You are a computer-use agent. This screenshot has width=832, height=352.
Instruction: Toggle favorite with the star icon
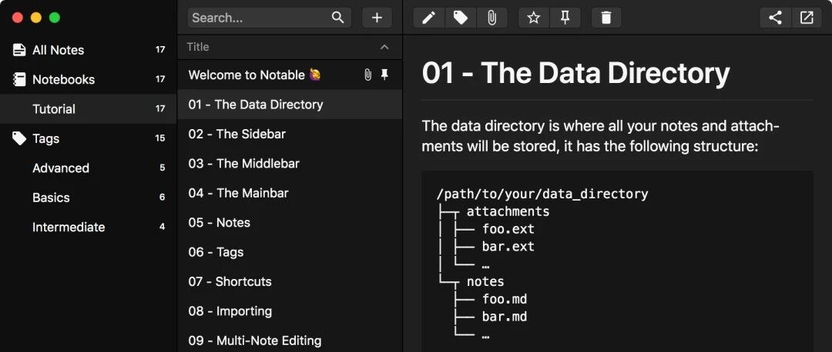[534, 18]
